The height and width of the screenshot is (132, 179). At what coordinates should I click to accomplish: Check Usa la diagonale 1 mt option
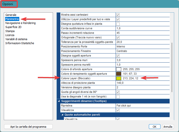118,97
